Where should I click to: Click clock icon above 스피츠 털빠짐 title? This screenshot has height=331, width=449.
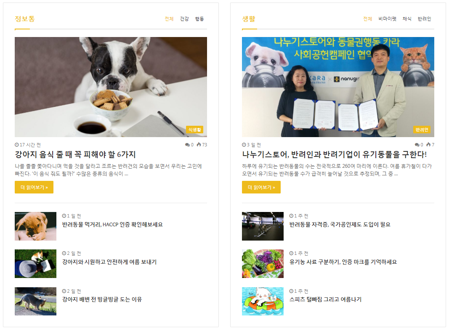click(291, 291)
